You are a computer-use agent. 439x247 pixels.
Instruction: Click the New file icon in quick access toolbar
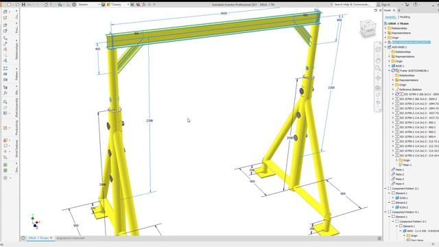[9, 5]
